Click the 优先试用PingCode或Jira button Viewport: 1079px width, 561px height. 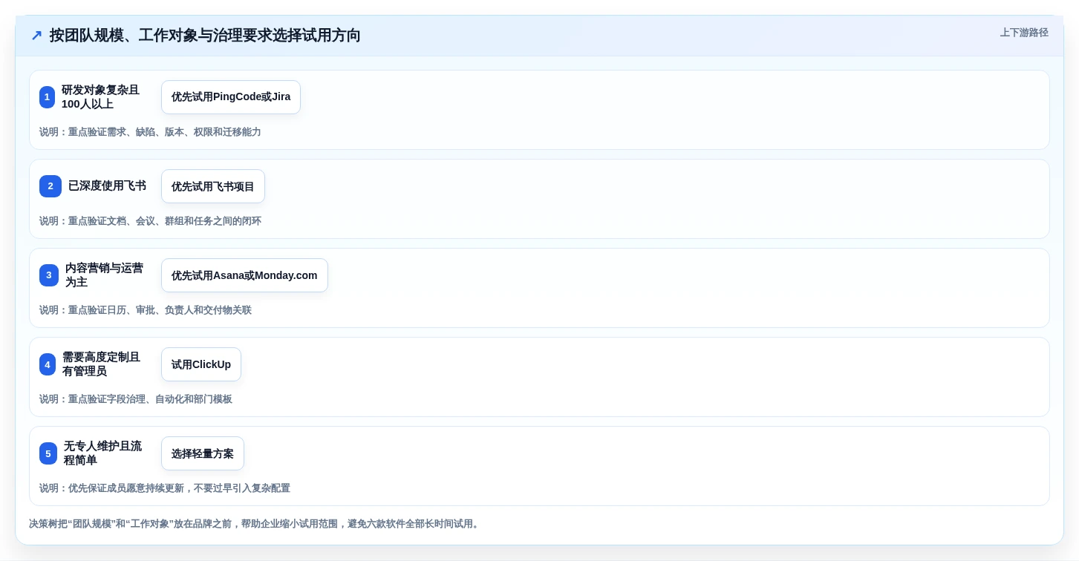pos(231,97)
